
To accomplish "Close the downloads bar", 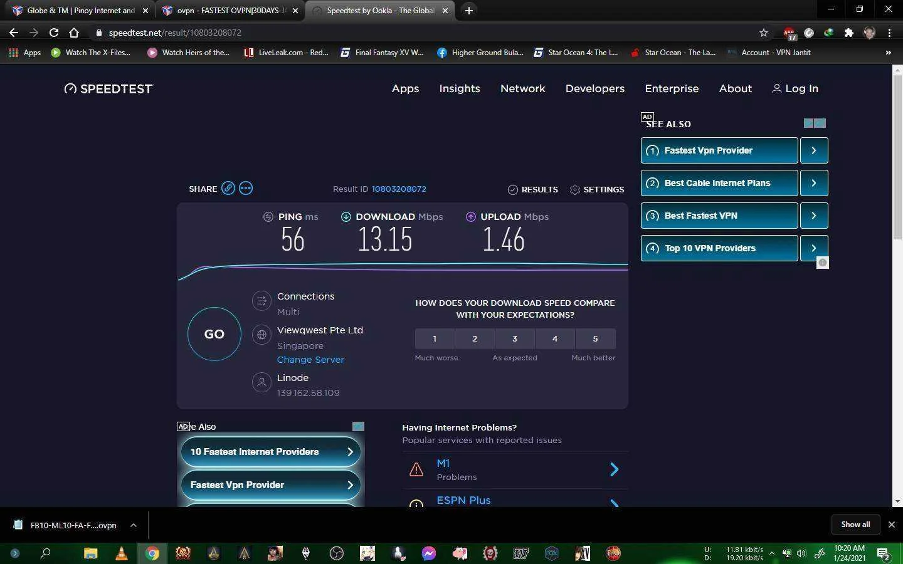I will (891, 525).
